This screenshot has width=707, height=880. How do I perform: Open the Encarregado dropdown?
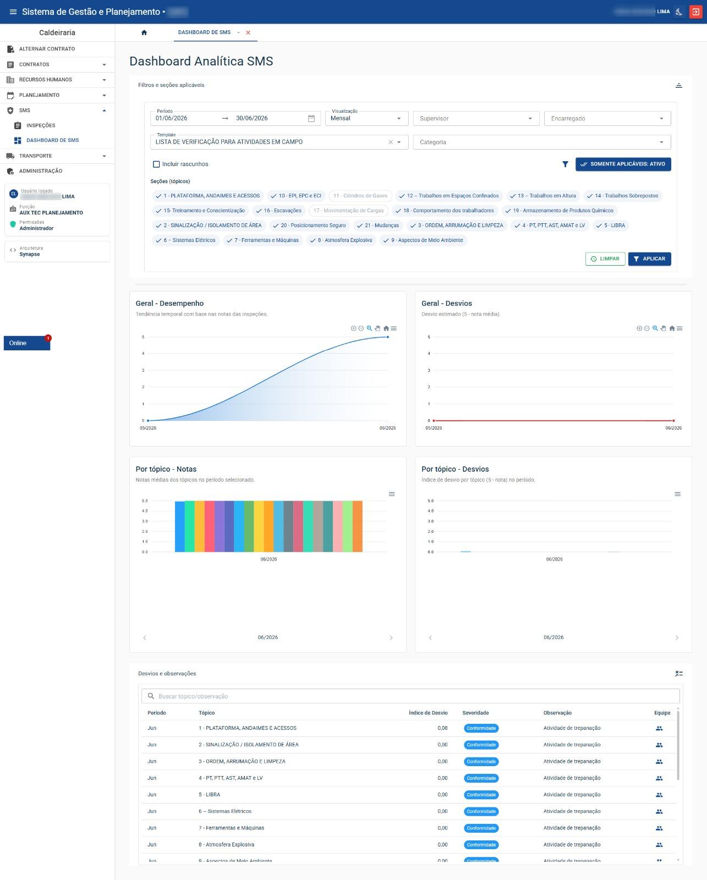607,118
